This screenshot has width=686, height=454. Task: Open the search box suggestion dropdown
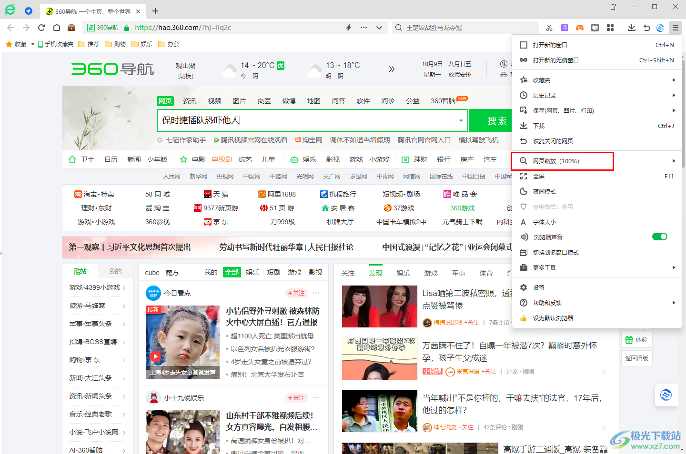(461, 120)
